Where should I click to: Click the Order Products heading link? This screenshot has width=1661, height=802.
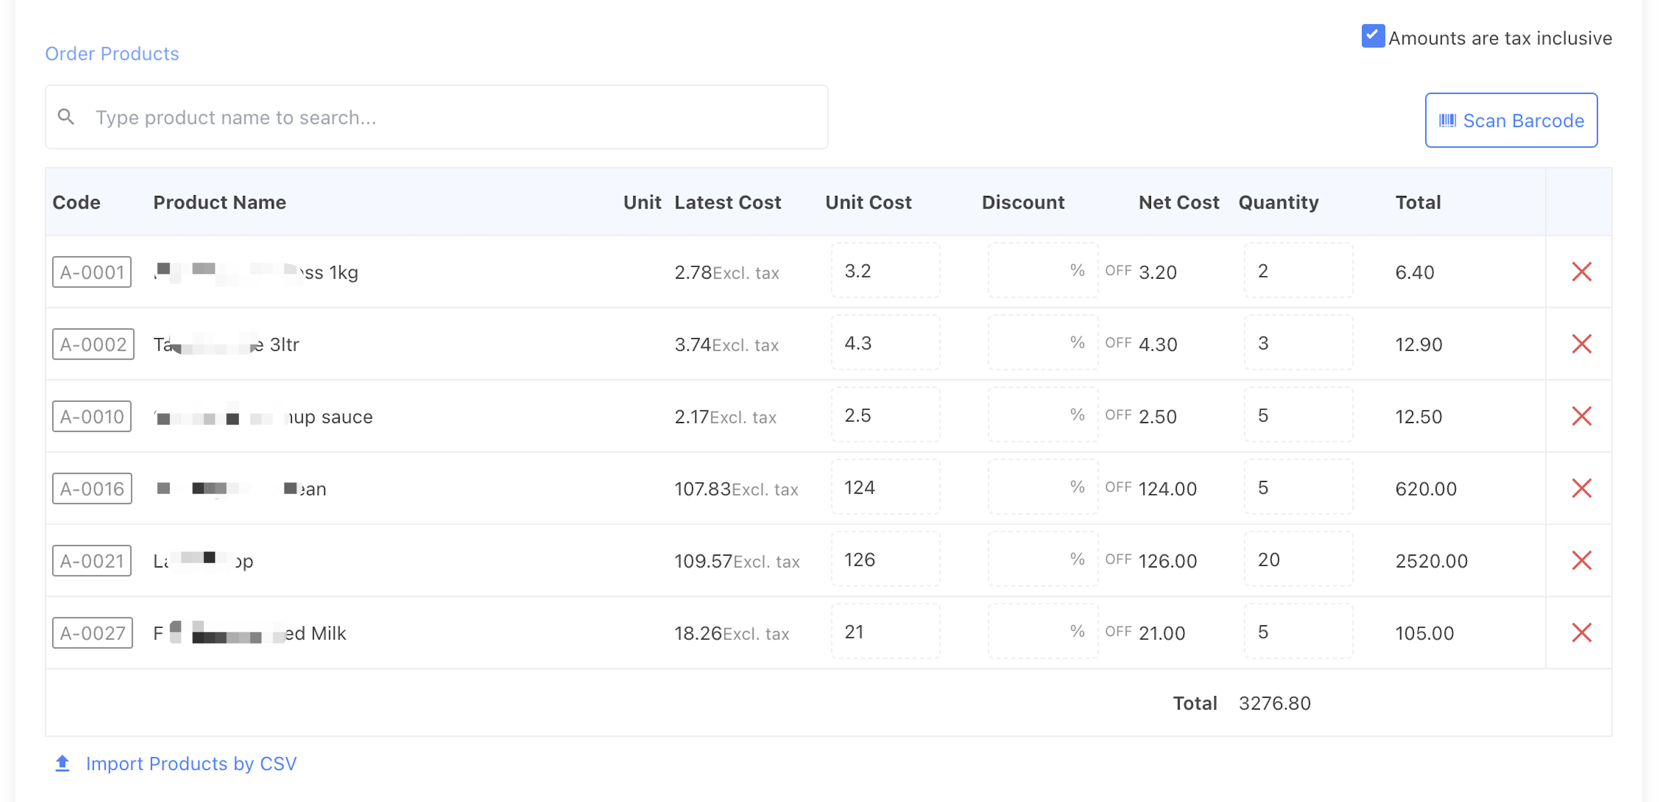click(112, 54)
